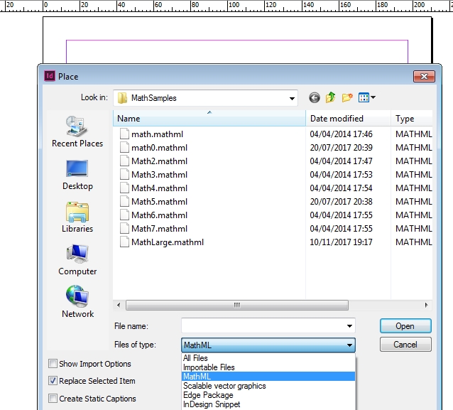Image resolution: width=453 pixels, height=410 pixels.
Task: Open Network location
Action: click(x=77, y=302)
